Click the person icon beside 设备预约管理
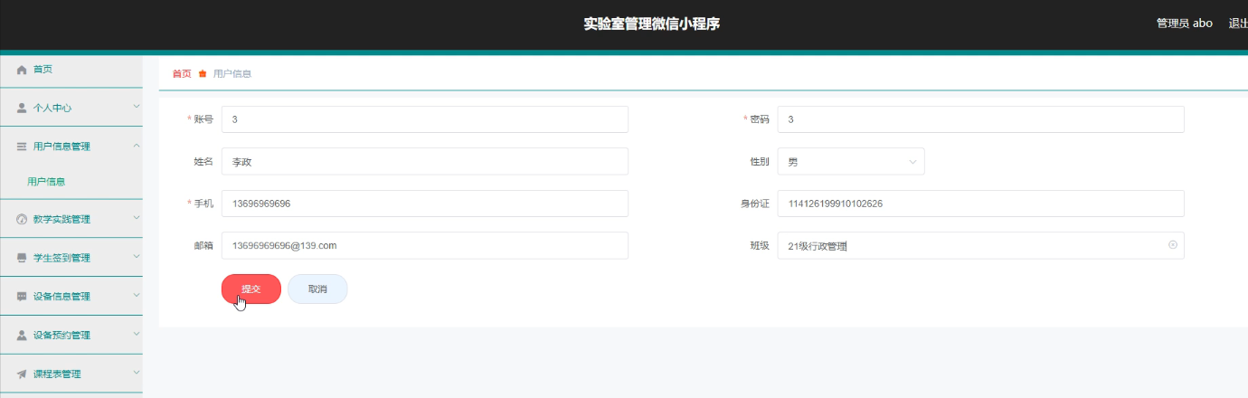The image size is (1248, 398). (x=22, y=336)
